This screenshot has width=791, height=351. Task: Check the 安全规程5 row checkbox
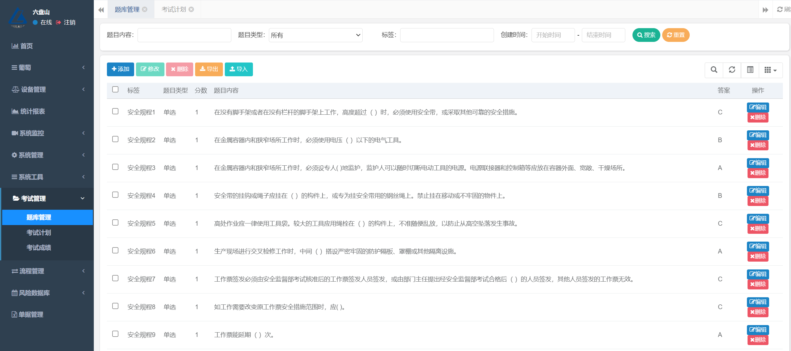pos(115,223)
